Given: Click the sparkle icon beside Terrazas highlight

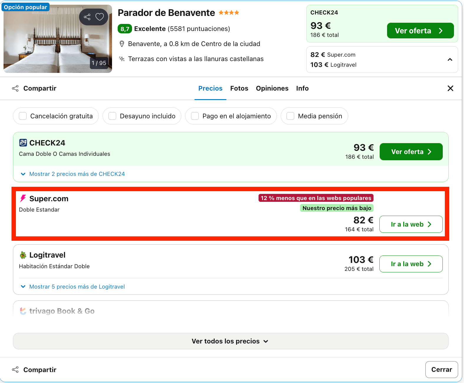Looking at the screenshot, I should 122,59.
